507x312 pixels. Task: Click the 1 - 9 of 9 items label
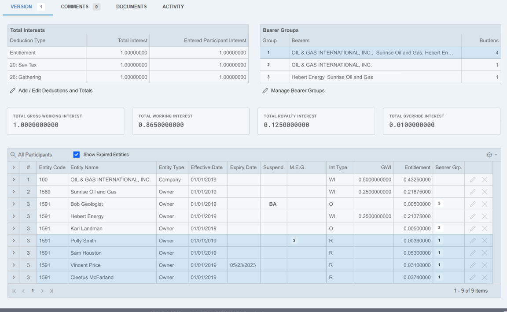point(470,291)
